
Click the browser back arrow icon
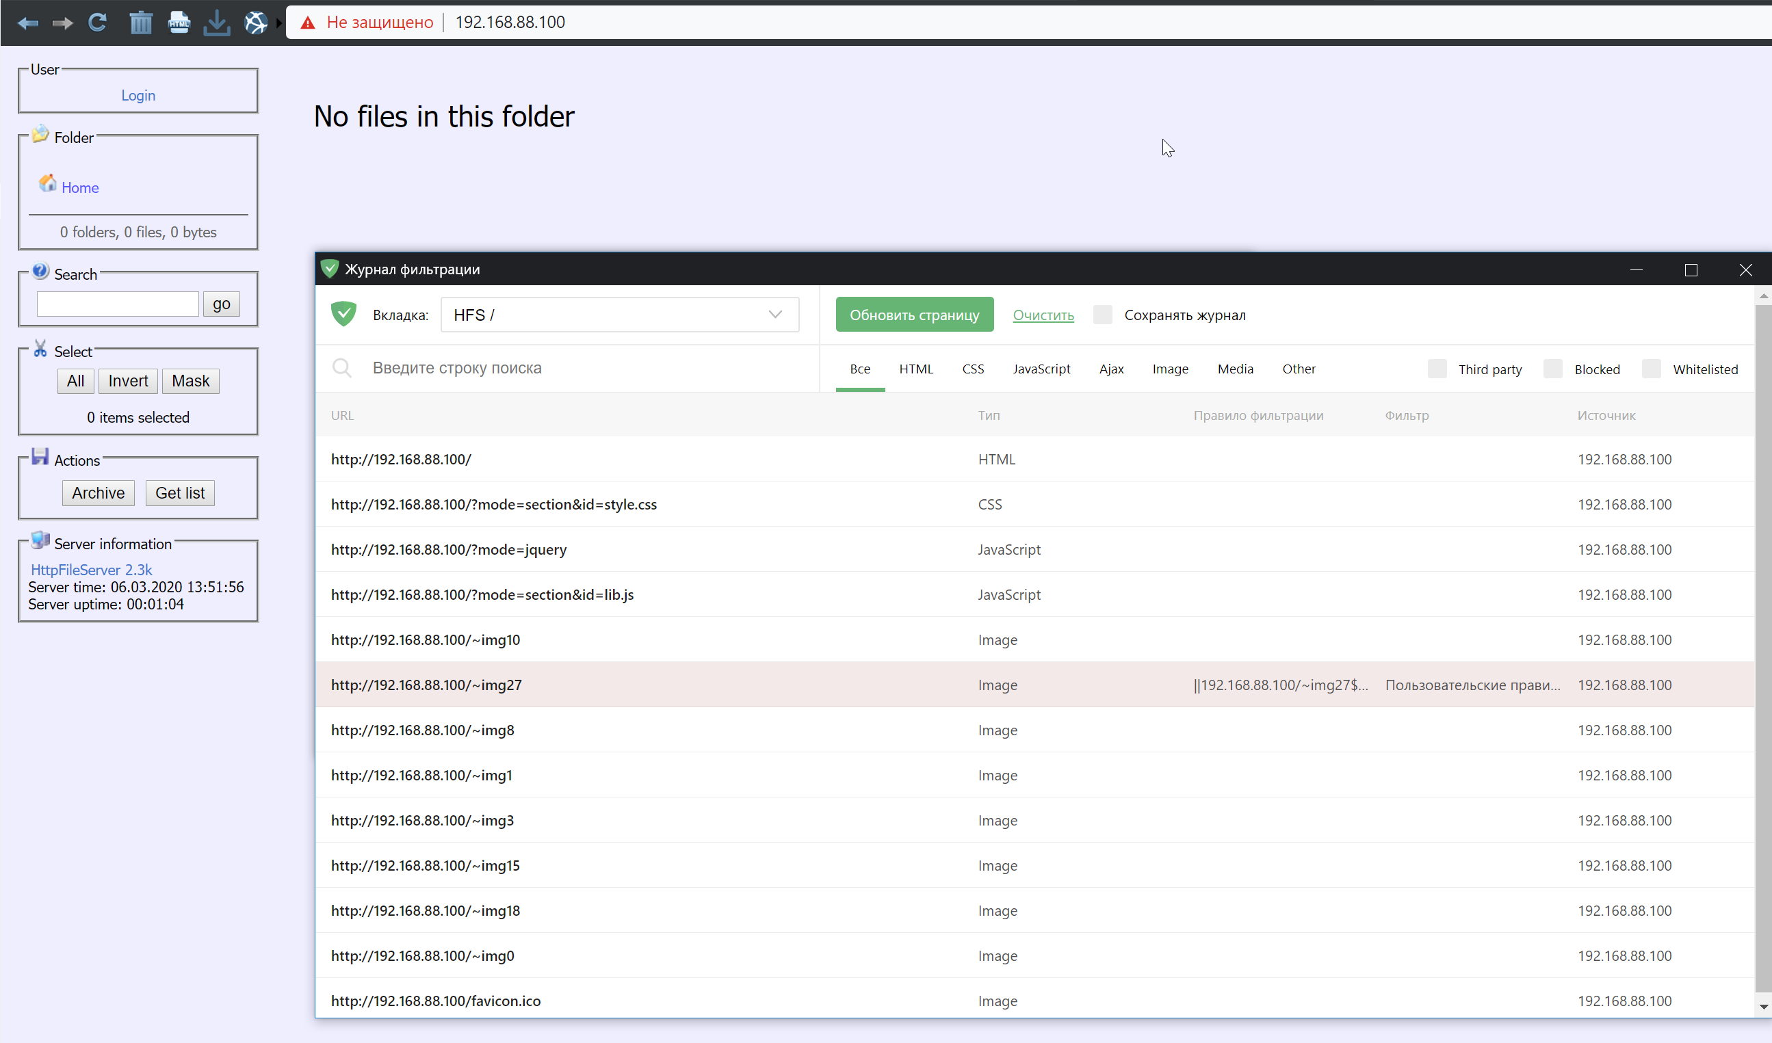27,23
